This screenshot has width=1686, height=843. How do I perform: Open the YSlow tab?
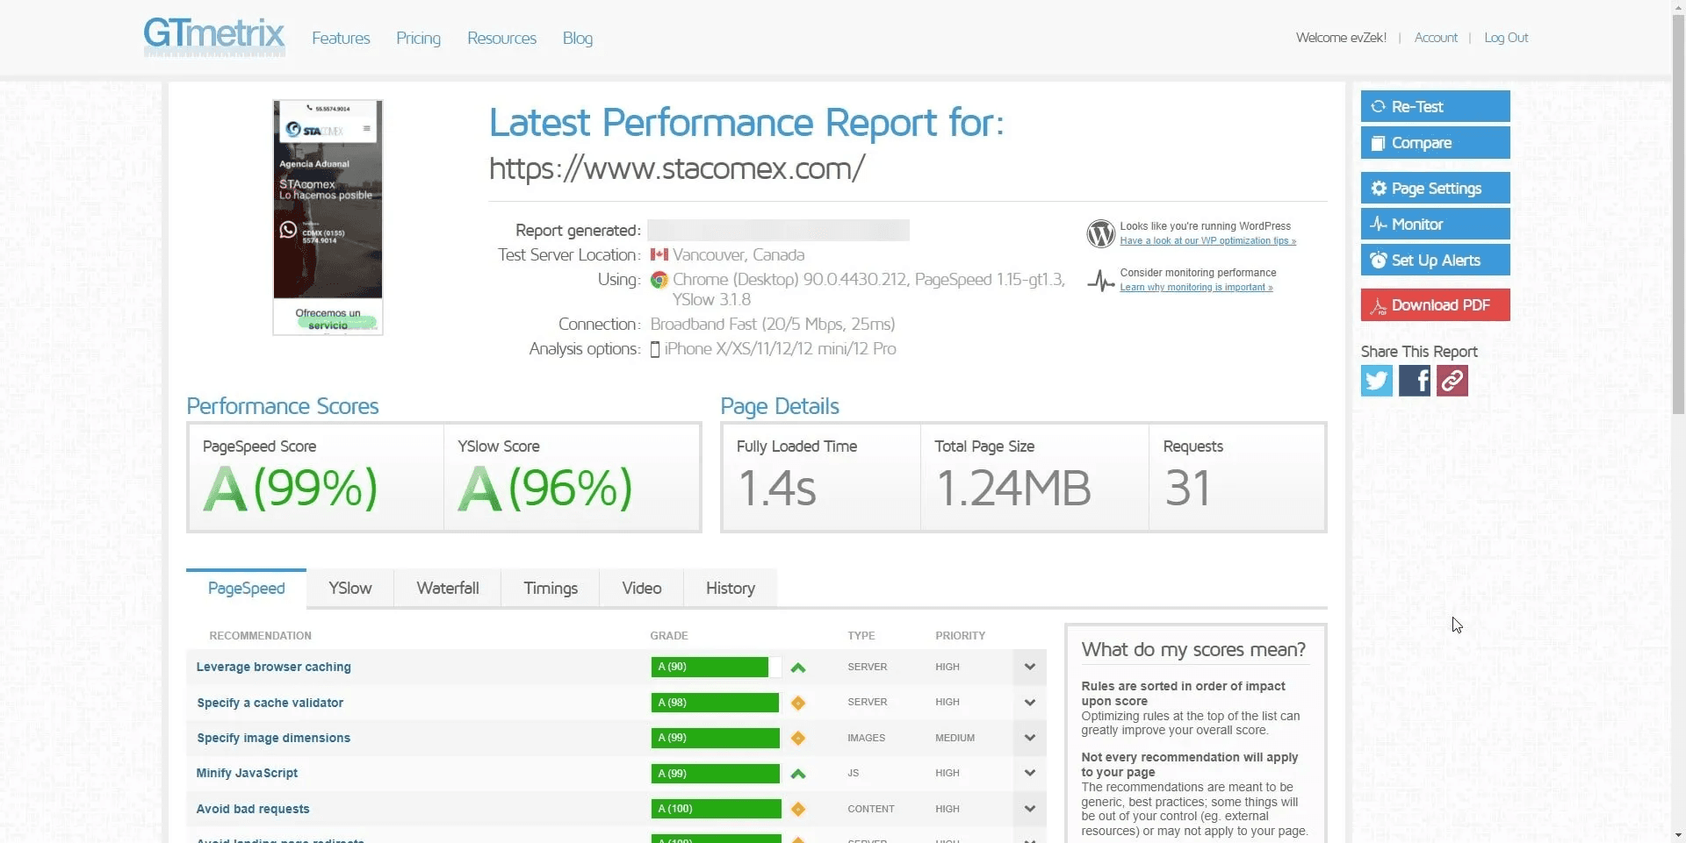click(349, 589)
